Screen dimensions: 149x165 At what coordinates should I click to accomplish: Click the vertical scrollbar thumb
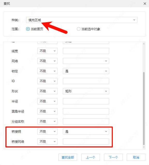(144, 109)
